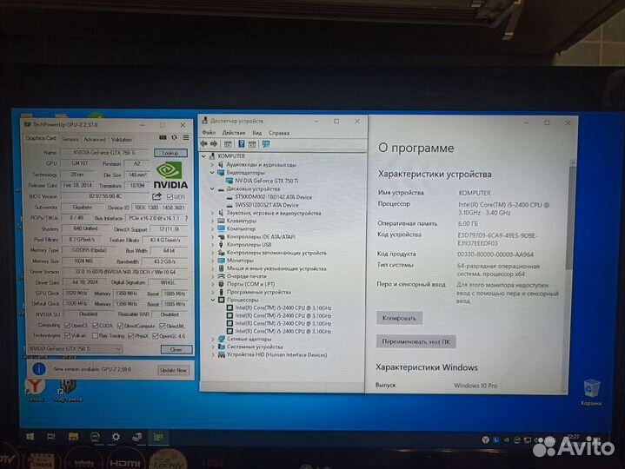Open the Справка menu in Device Manager
This screenshot has height=469, width=625.
(x=279, y=133)
